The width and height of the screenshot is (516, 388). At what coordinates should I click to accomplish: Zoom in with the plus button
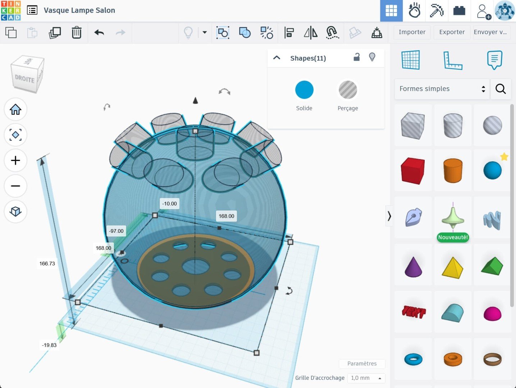point(15,160)
